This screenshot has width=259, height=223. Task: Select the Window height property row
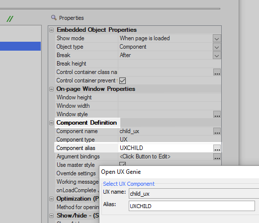138,97
